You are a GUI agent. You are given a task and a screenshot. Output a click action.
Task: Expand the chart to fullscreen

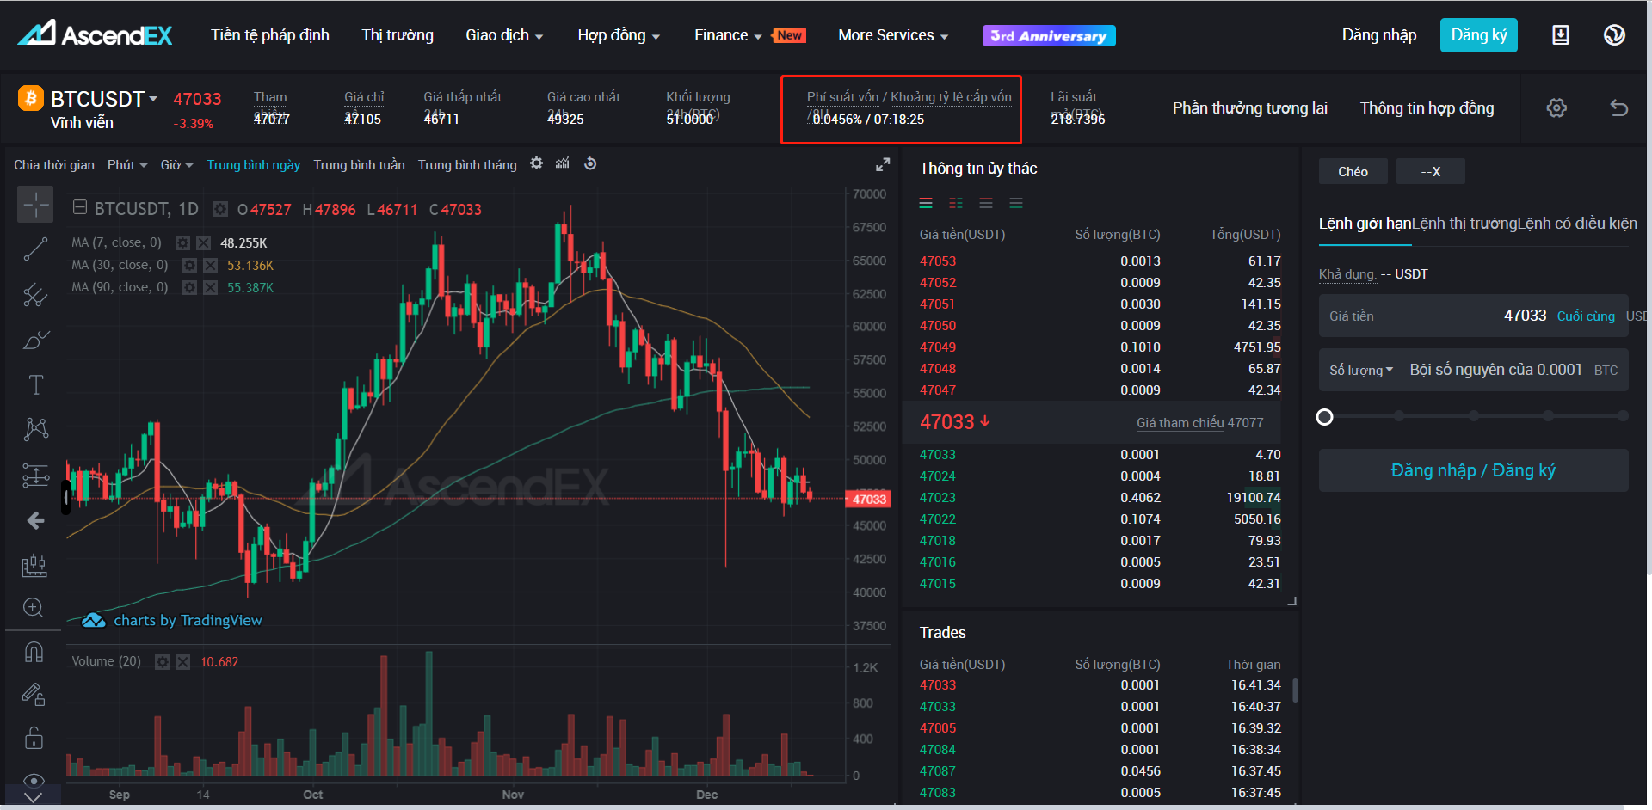883,164
